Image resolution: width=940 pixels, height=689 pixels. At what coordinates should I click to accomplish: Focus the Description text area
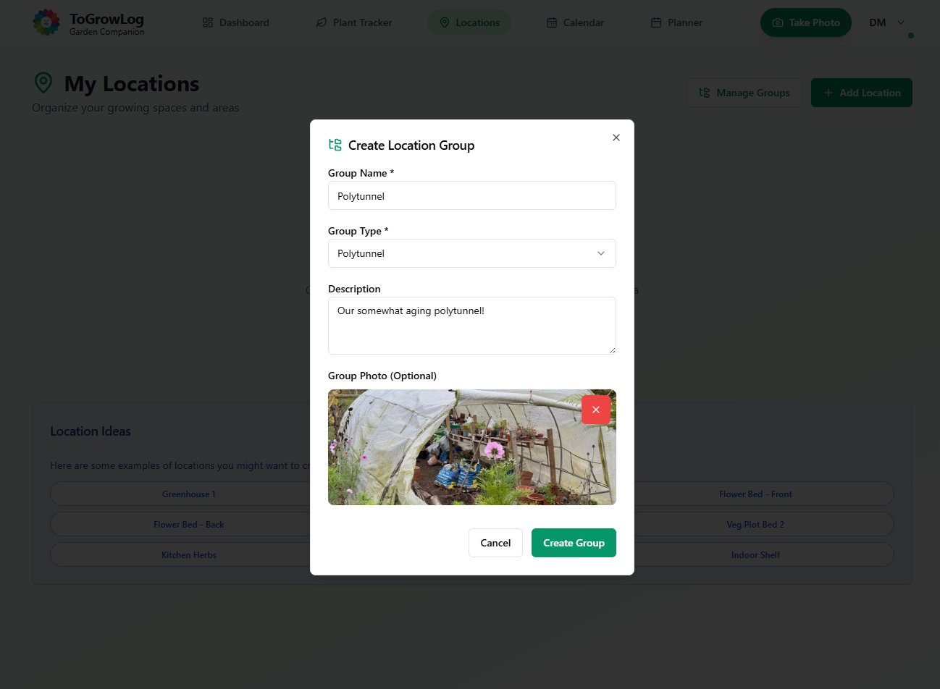471,326
